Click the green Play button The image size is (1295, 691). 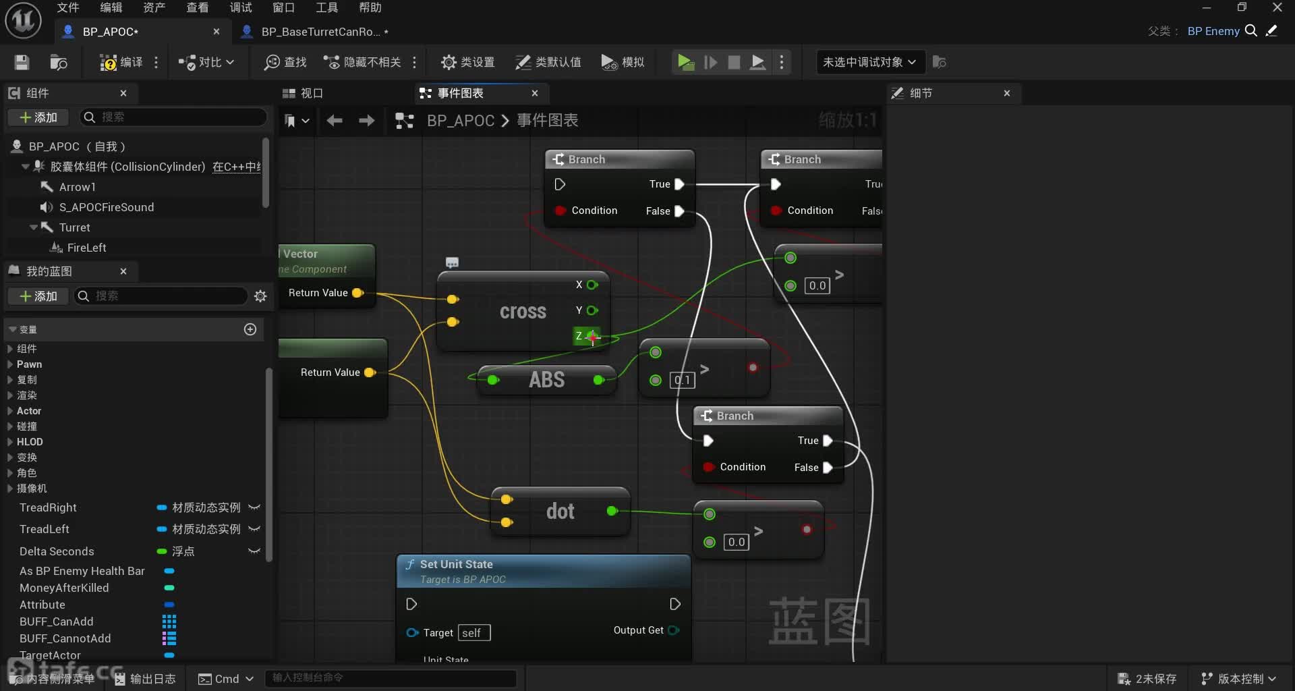pyautogui.click(x=685, y=62)
